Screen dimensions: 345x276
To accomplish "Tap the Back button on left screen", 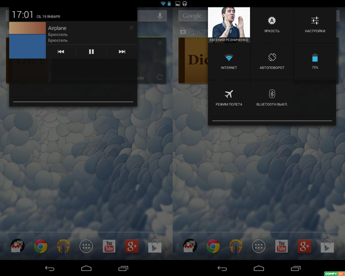I will pyautogui.click(x=50, y=268).
